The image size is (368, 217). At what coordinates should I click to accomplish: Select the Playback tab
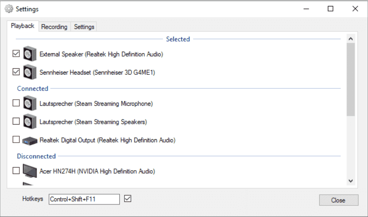[23, 26]
